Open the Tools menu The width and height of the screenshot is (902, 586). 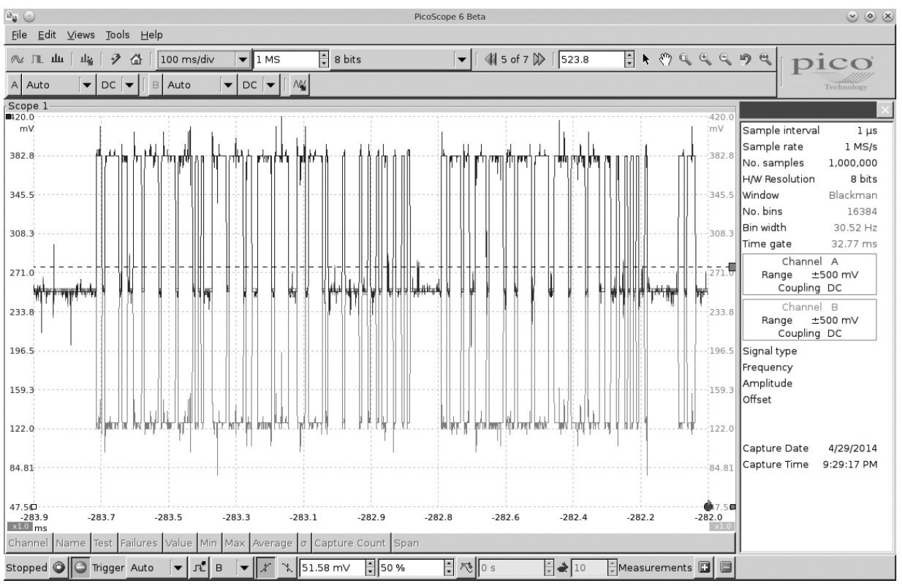(x=118, y=34)
